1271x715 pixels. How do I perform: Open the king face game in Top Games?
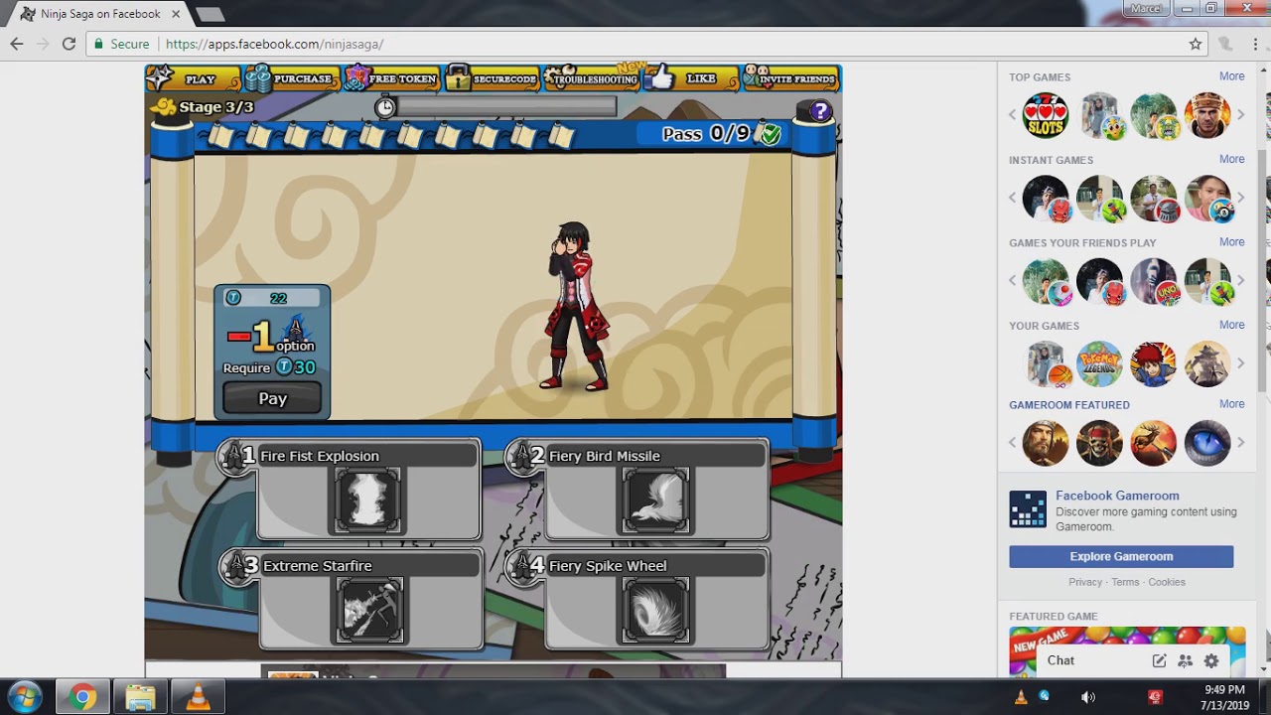pos(1207,115)
